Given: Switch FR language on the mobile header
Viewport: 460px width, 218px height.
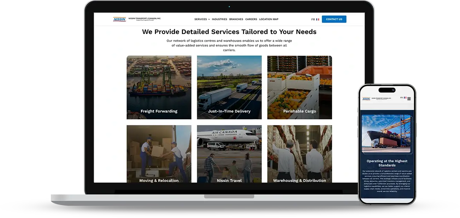Looking at the screenshot, I should [x=402, y=98].
